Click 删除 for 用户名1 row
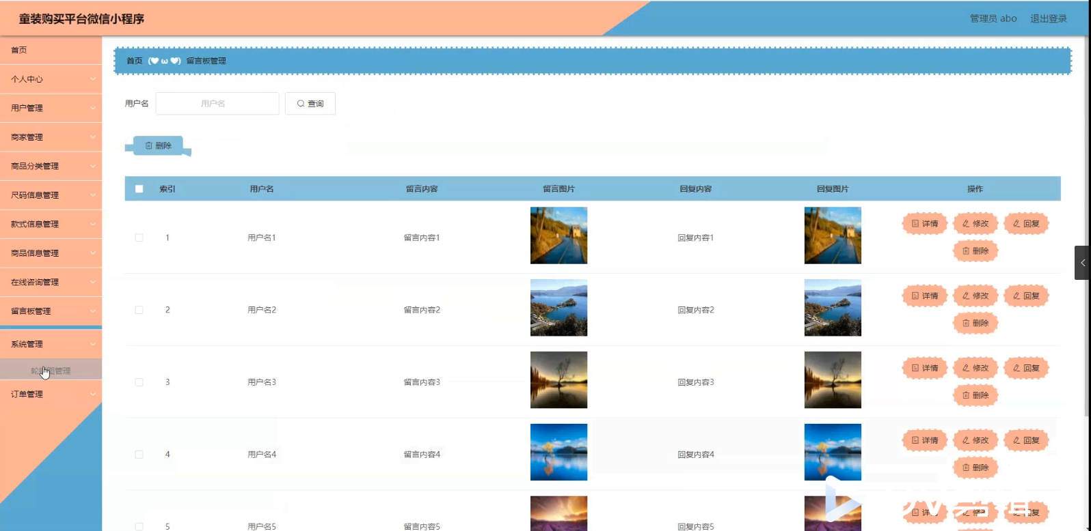1091x531 pixels. [975, 251]
